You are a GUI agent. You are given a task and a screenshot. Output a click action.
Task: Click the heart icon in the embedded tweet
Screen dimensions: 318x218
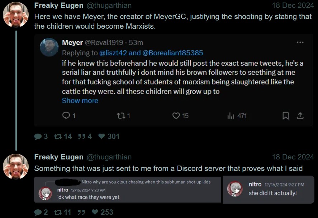point(176,116)
